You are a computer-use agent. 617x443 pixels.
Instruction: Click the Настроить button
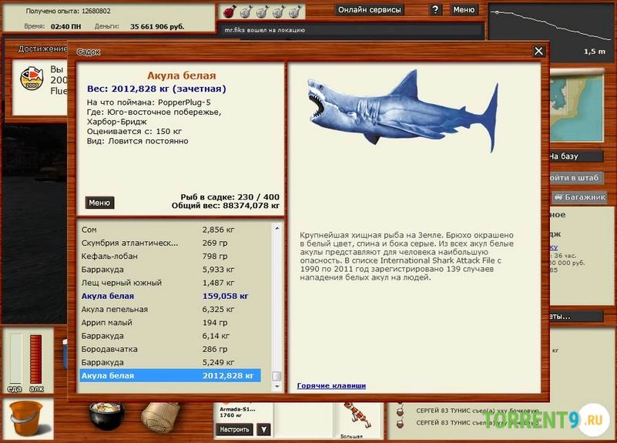click(235, 429)
